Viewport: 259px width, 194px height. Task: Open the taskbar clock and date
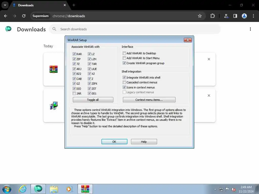246,189
